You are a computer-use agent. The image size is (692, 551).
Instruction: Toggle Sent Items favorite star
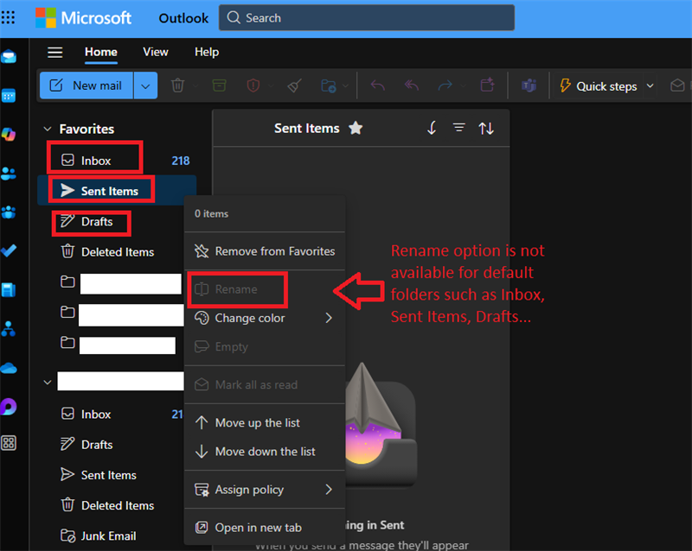click(x=356, y=129)
